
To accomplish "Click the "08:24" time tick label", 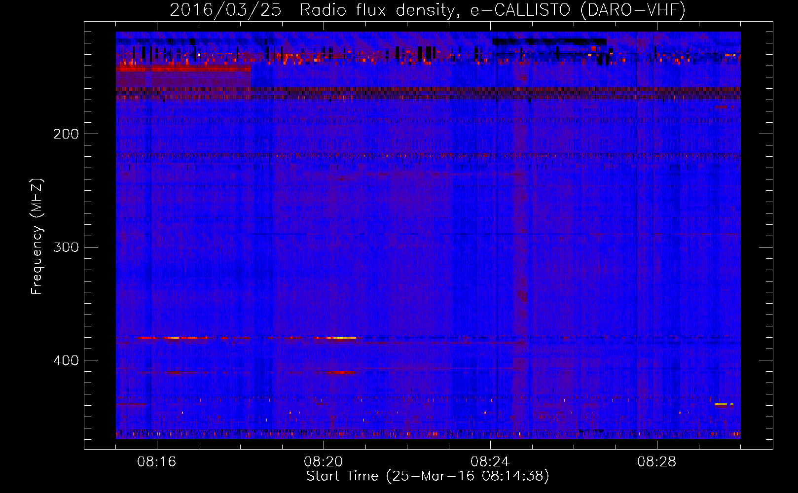I will [x=490, y=462].
